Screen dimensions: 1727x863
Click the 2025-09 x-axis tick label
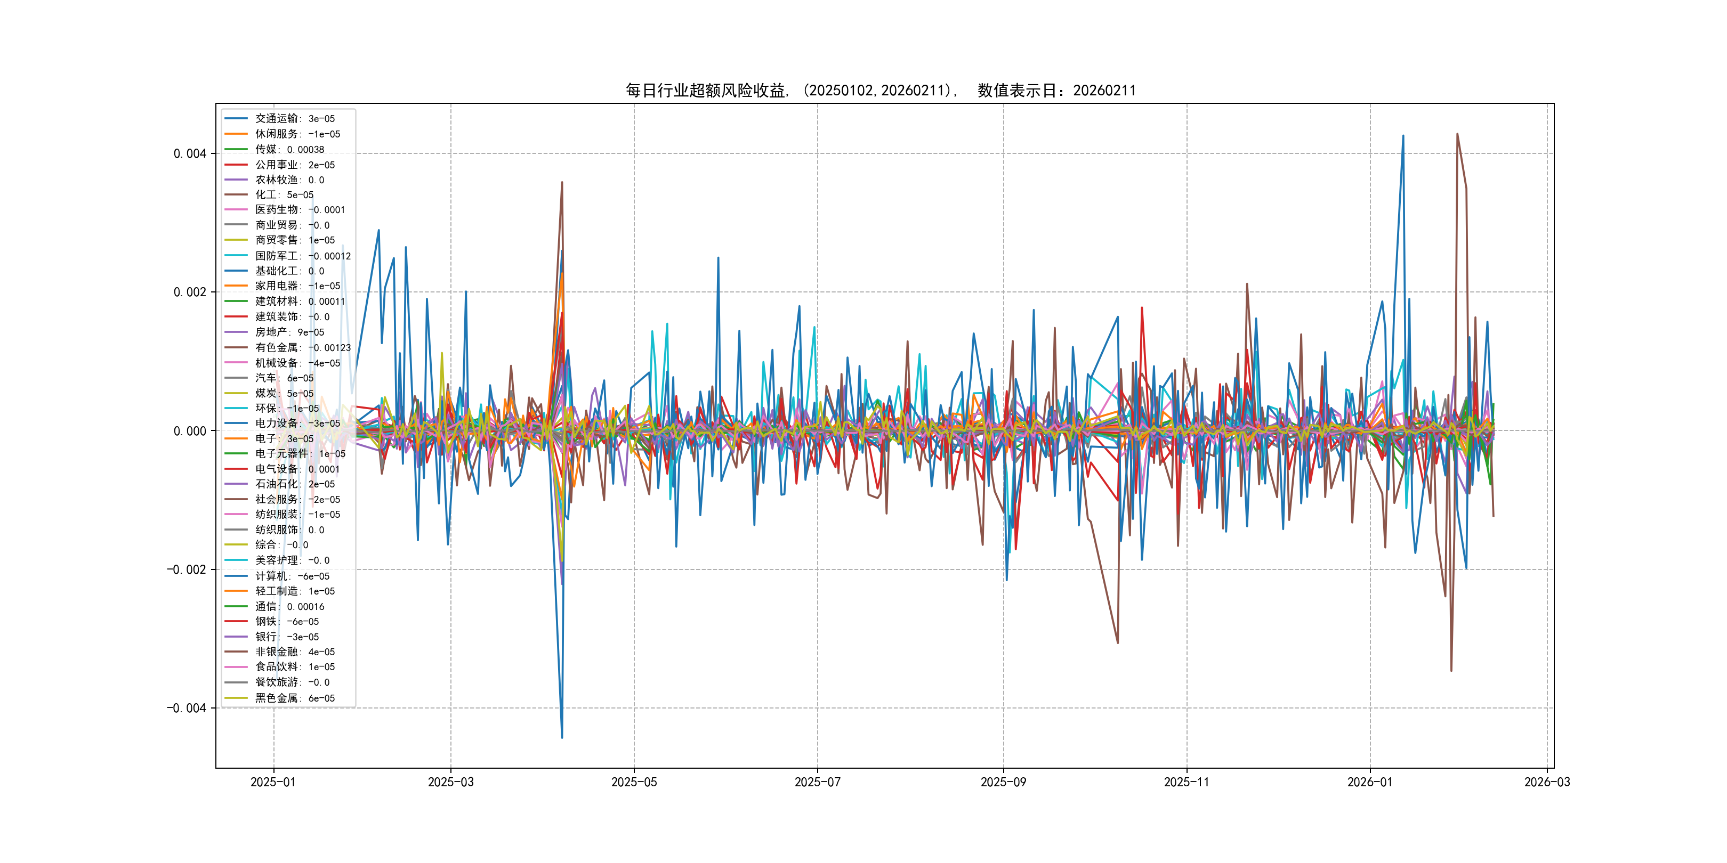click(x=1003, y=782)
